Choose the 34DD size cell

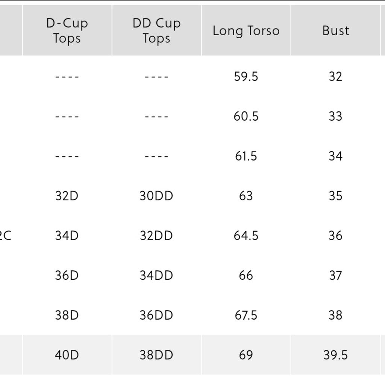pos(156,276)
